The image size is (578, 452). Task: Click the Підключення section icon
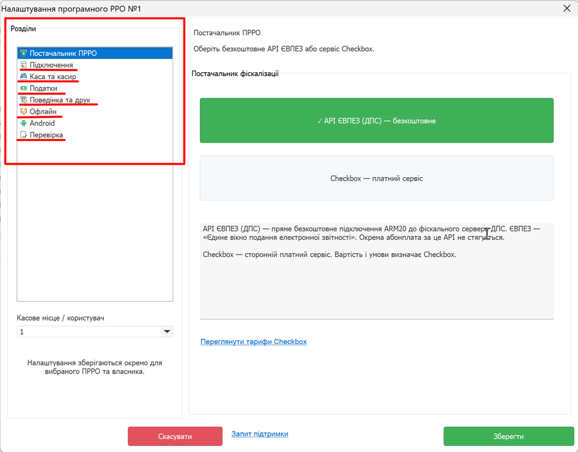[24, 65]
